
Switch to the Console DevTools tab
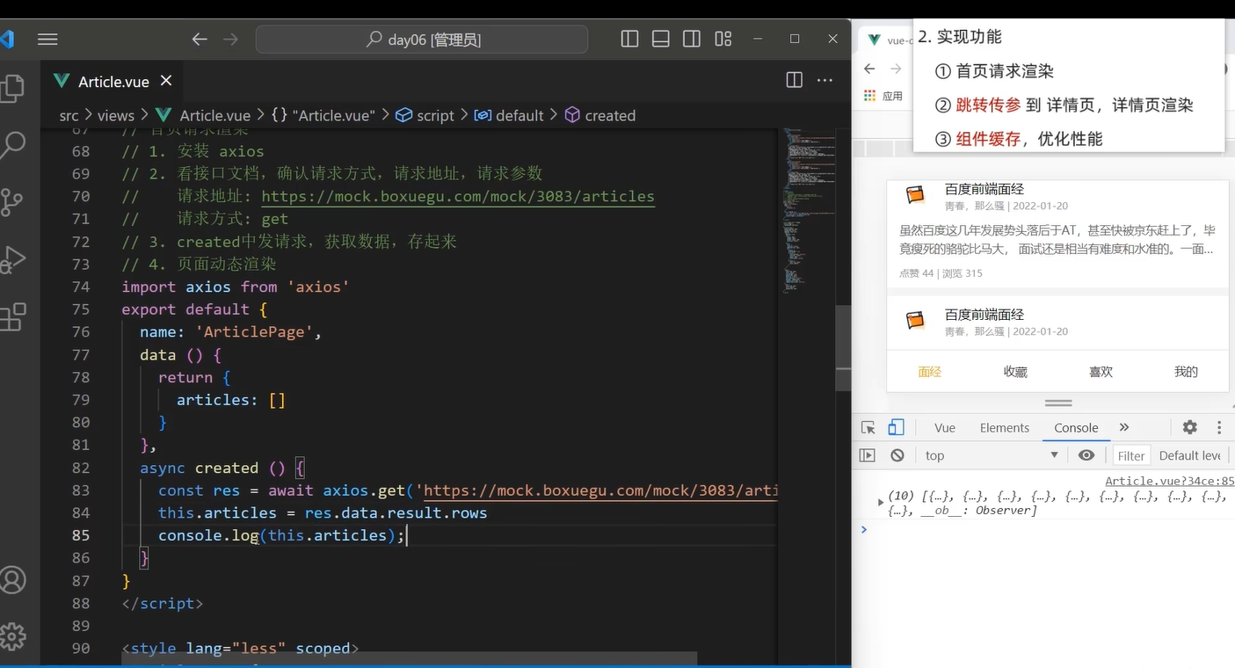coord(1076,428)
